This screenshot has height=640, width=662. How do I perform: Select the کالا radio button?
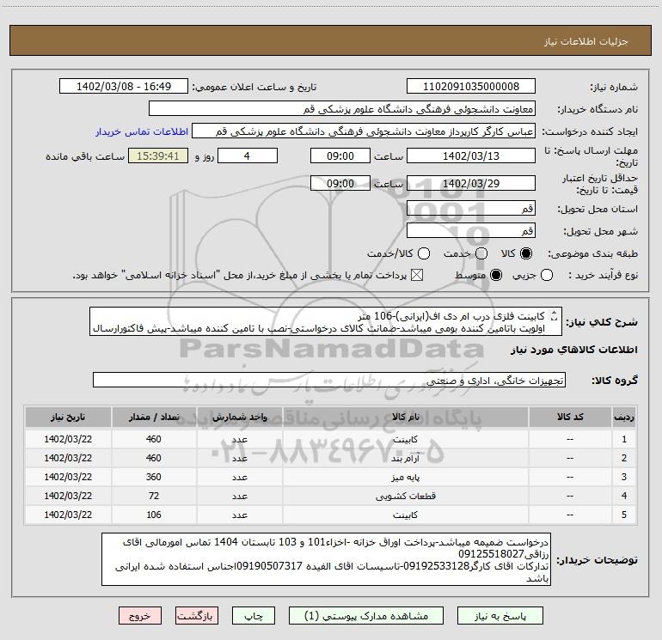tap(526, 253)
